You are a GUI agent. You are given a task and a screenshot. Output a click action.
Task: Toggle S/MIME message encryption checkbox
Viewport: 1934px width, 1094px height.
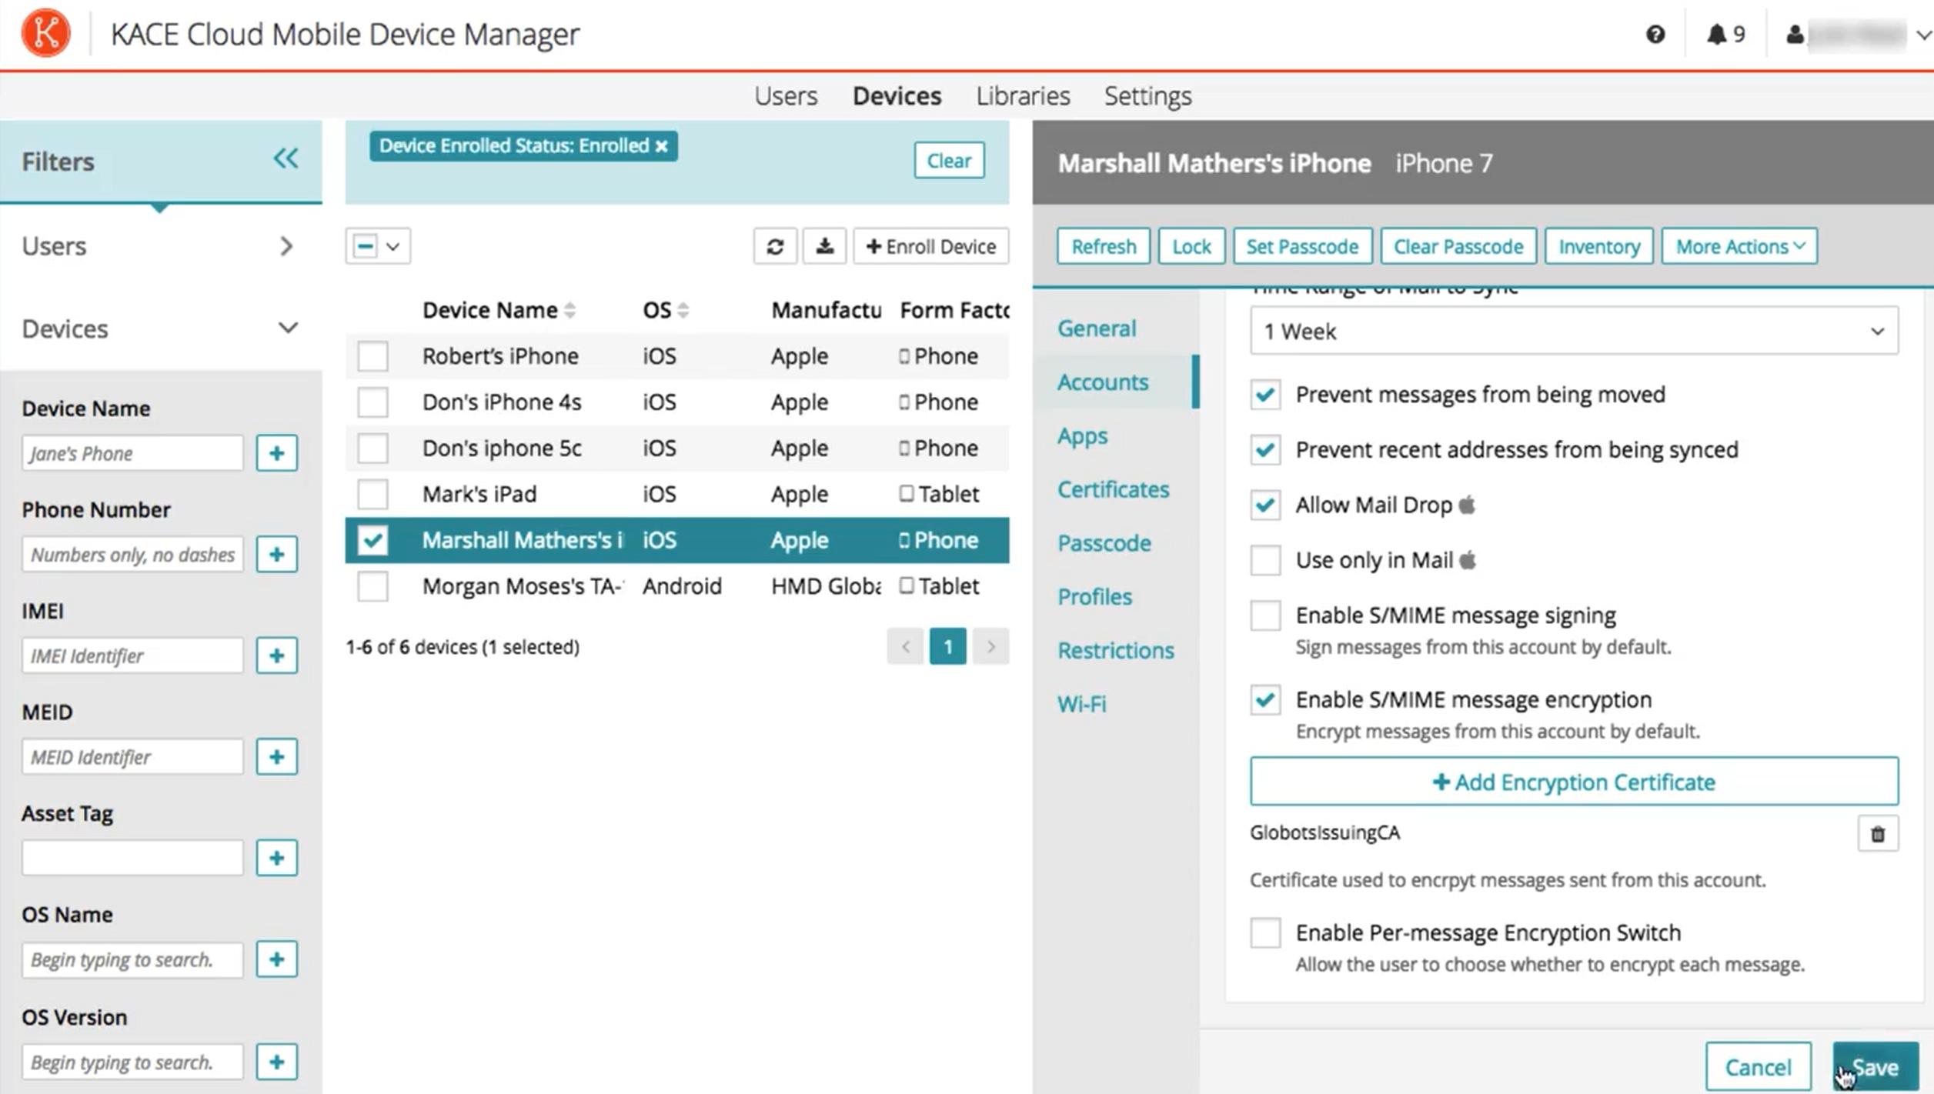[1265, 700]
